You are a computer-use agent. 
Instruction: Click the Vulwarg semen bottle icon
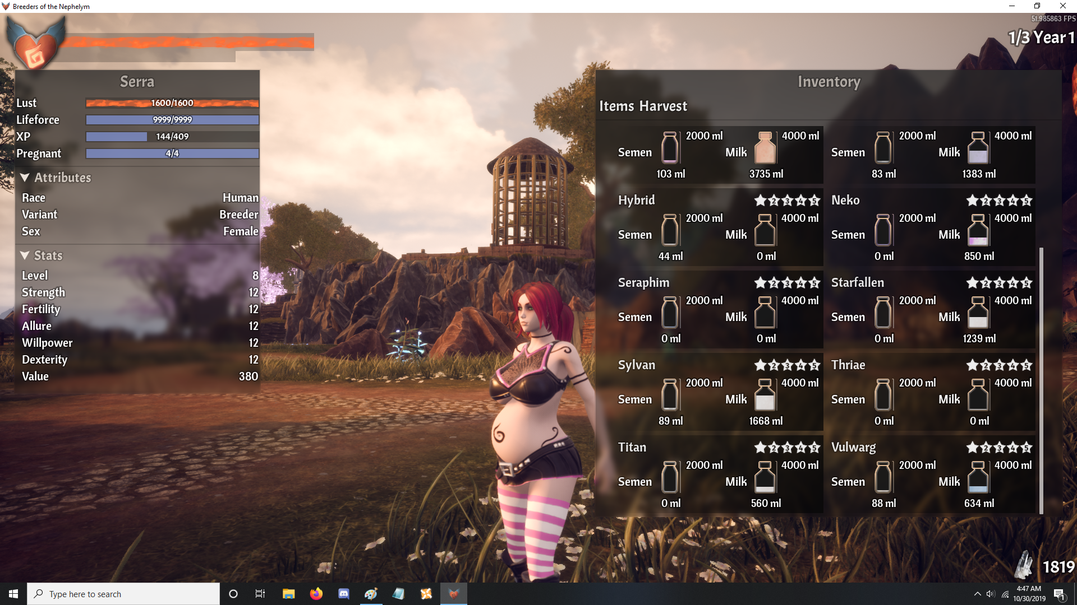[883, 477]
